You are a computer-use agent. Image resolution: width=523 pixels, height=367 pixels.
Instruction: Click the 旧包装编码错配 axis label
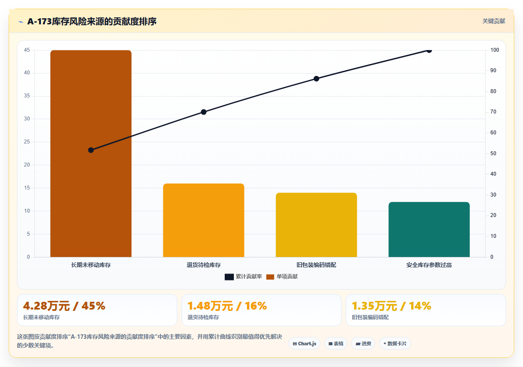tap(317, 265)
